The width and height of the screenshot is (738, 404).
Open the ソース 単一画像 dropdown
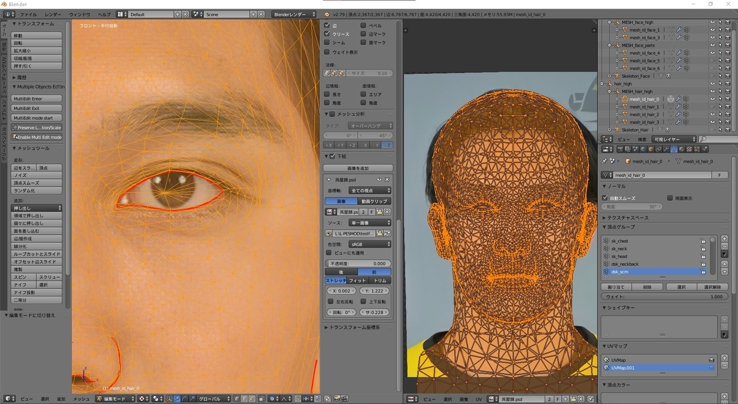(x=370, y=223)
